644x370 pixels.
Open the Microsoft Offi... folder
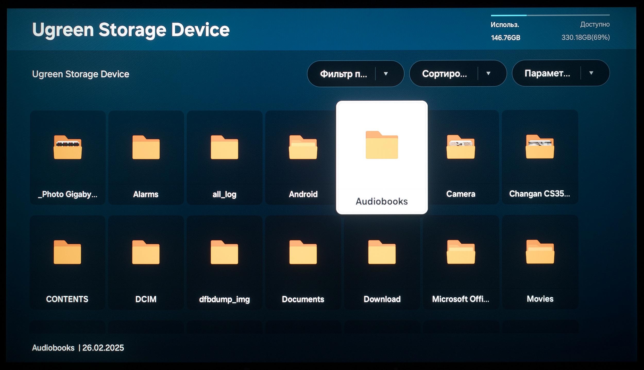pyautogui.click(x=461, y=262)
